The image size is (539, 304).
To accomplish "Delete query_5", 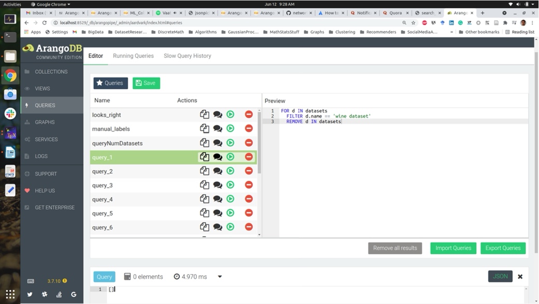I will (x=249, y=213).
